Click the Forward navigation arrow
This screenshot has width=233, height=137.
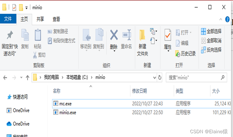click(14, 77)
